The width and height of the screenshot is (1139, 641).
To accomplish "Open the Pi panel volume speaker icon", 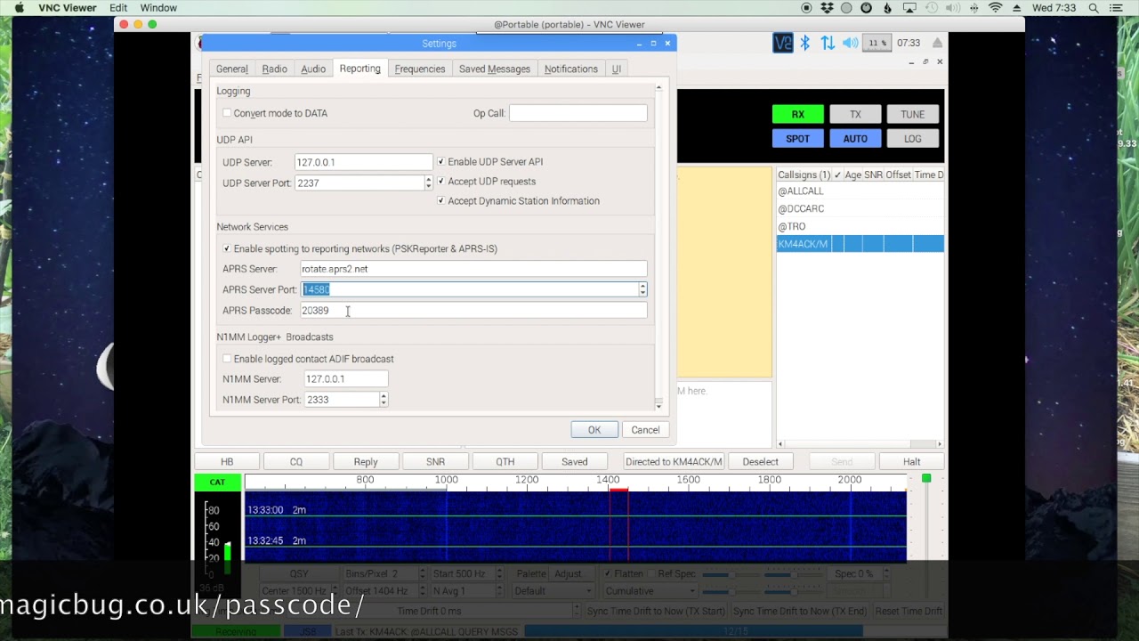I will click(x=851, y=43).
